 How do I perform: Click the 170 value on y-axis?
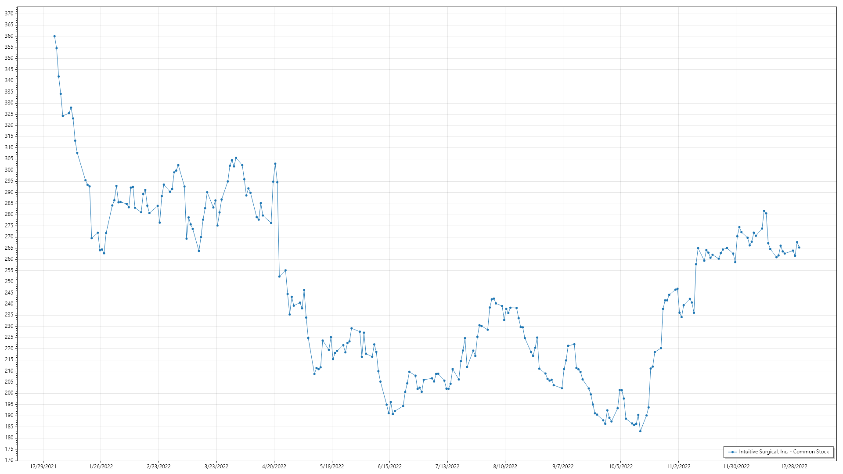9,460
